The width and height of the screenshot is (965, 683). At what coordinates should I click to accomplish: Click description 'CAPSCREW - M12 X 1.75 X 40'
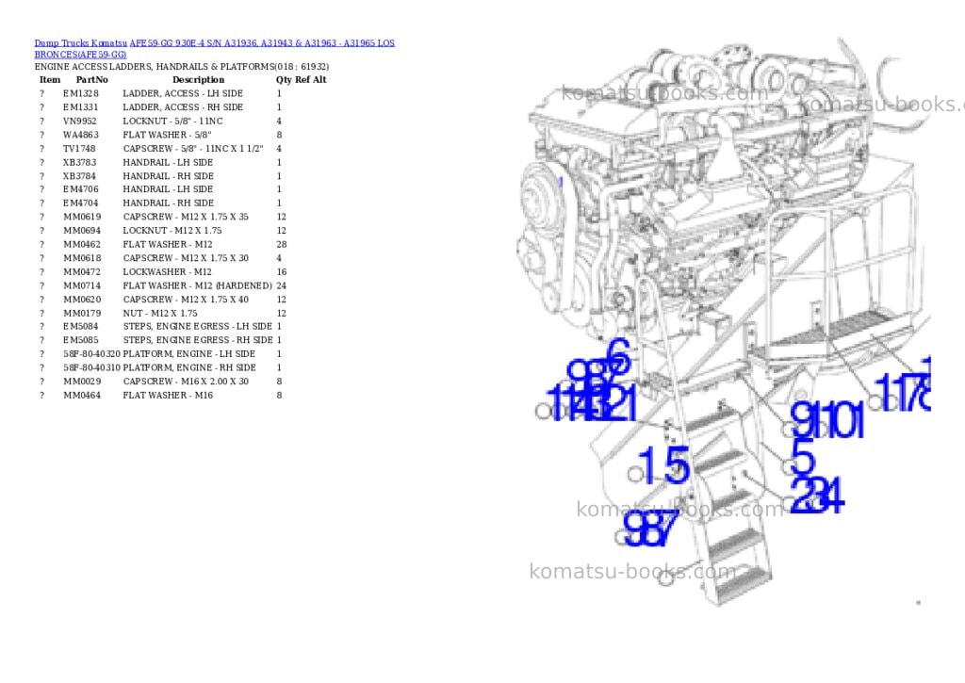(186, 300)
